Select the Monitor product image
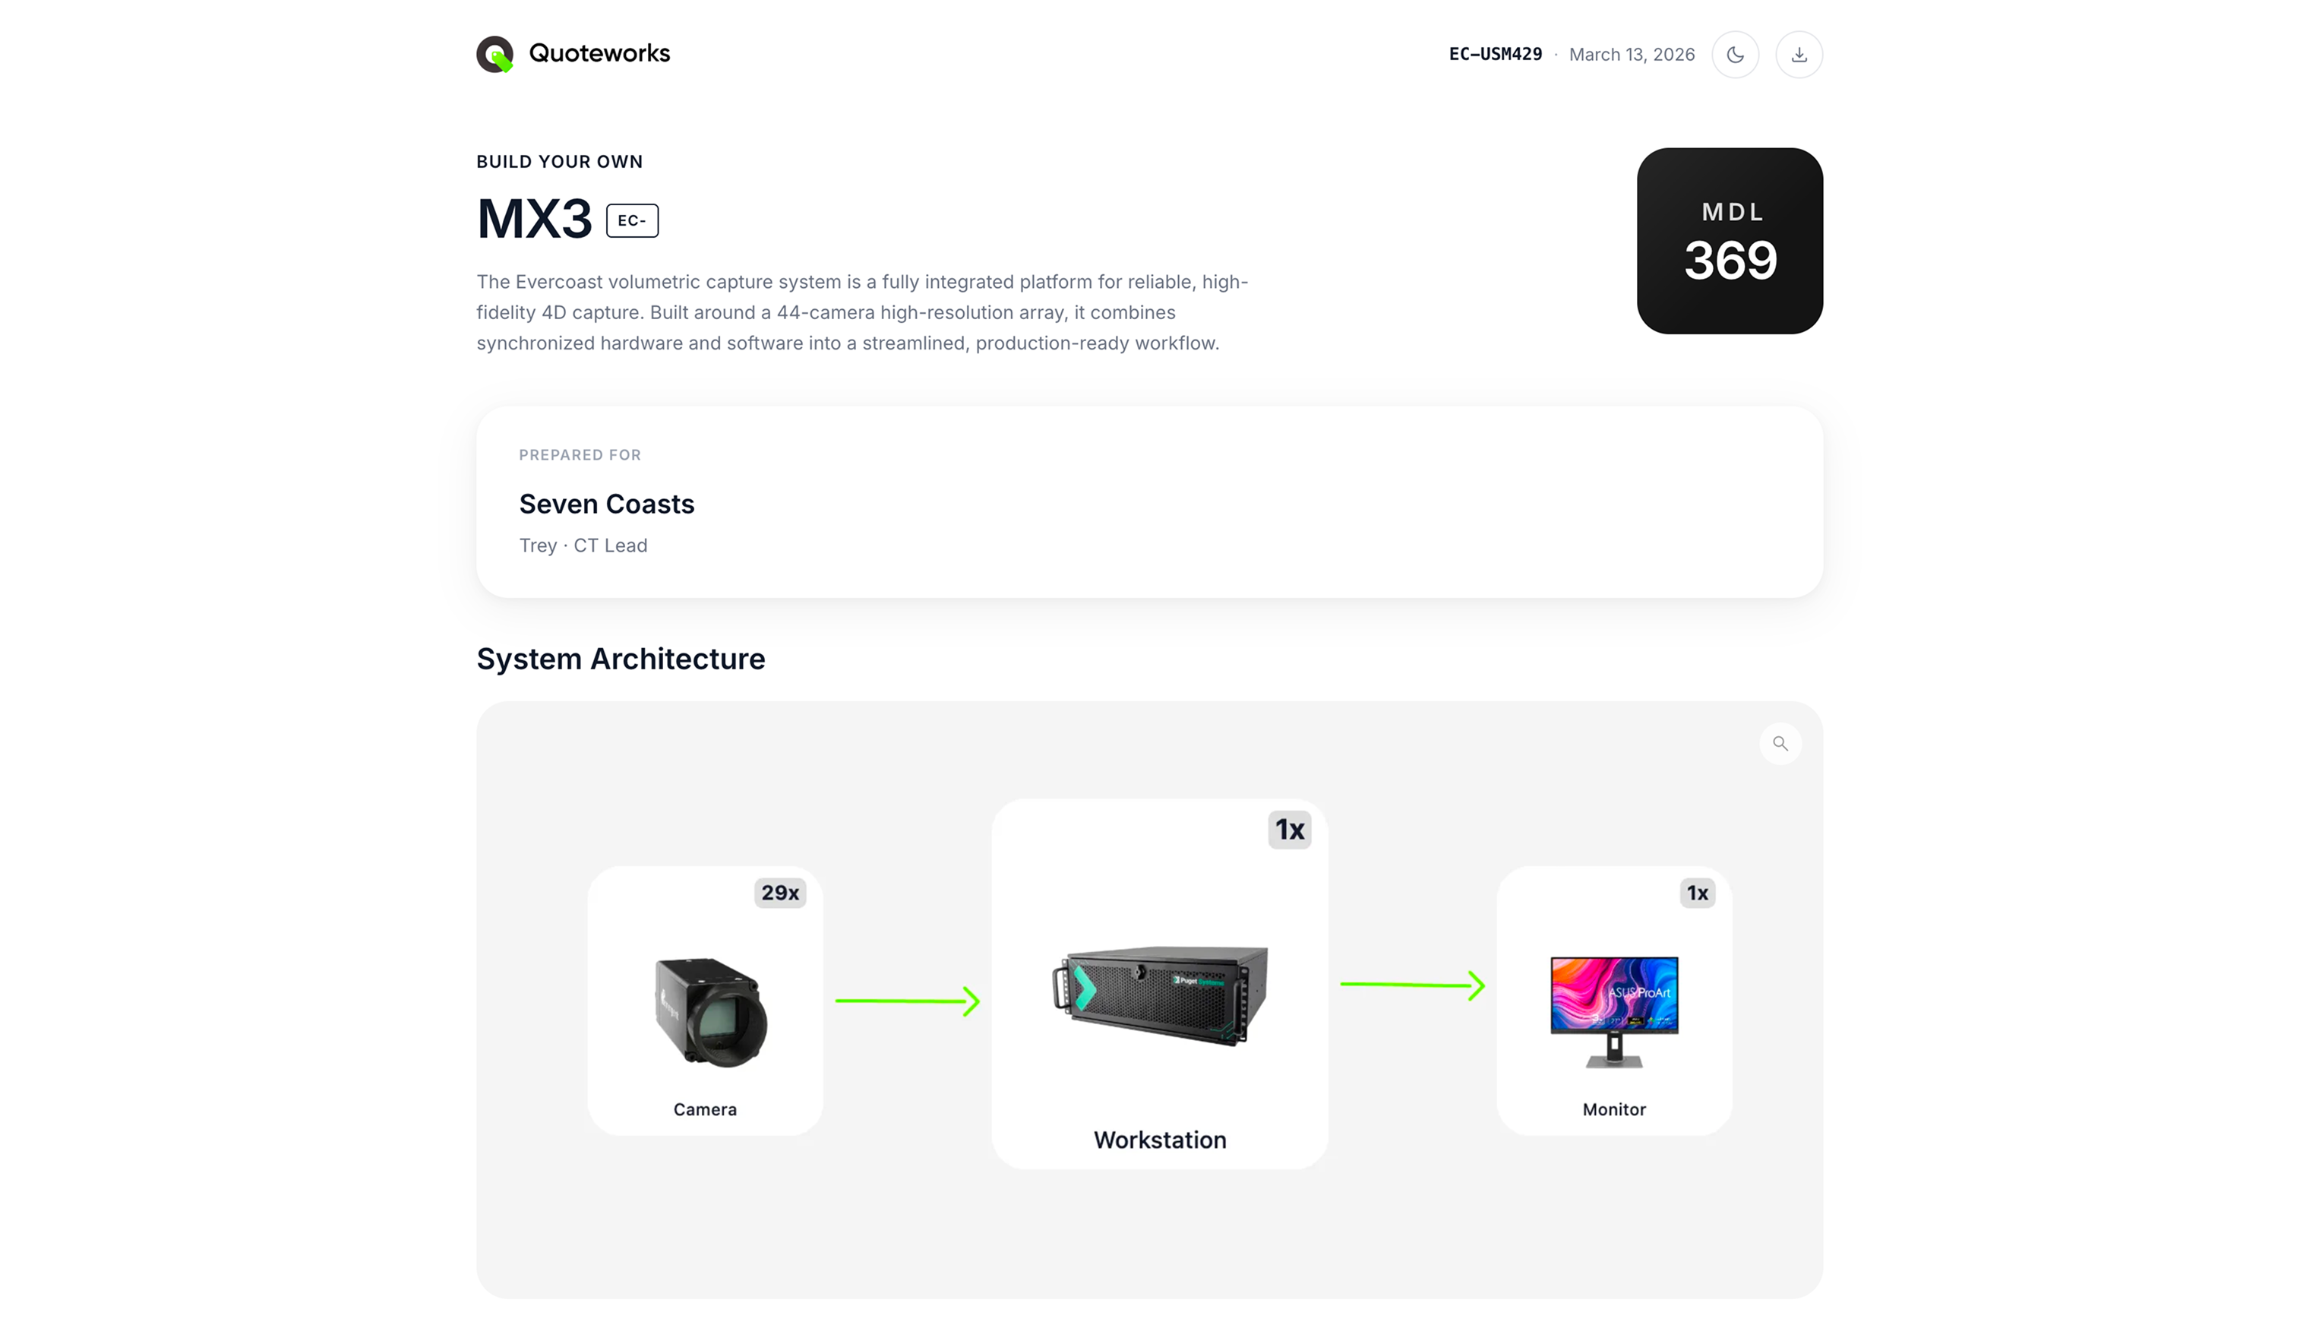This screenshot has height=1325, width=2300. point(1614,1012)
